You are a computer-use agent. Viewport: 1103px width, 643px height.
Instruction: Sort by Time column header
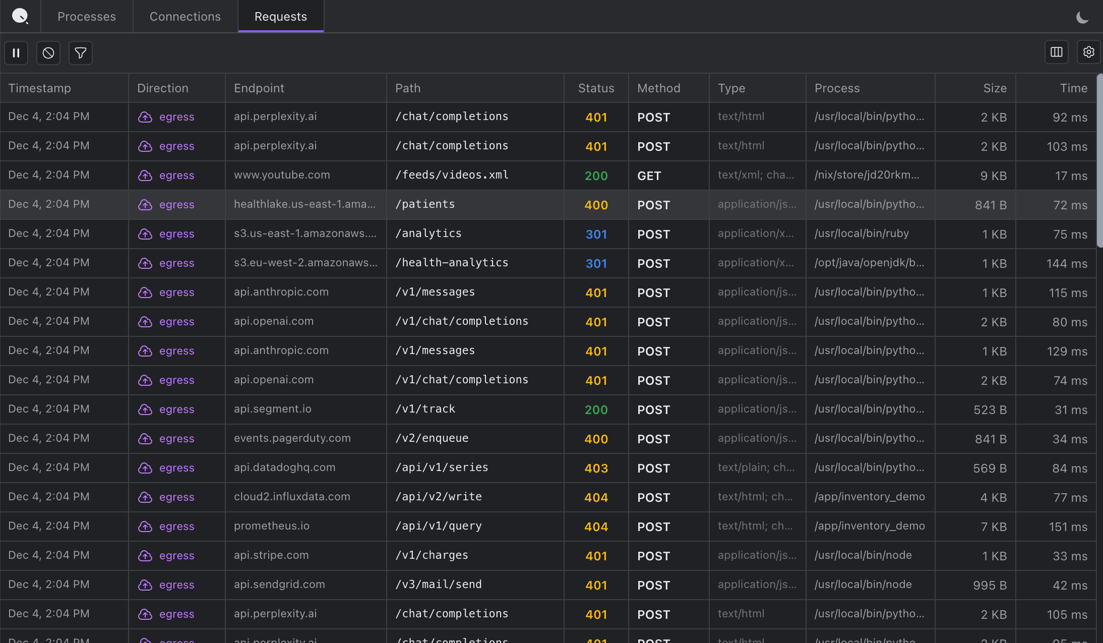1073,88
